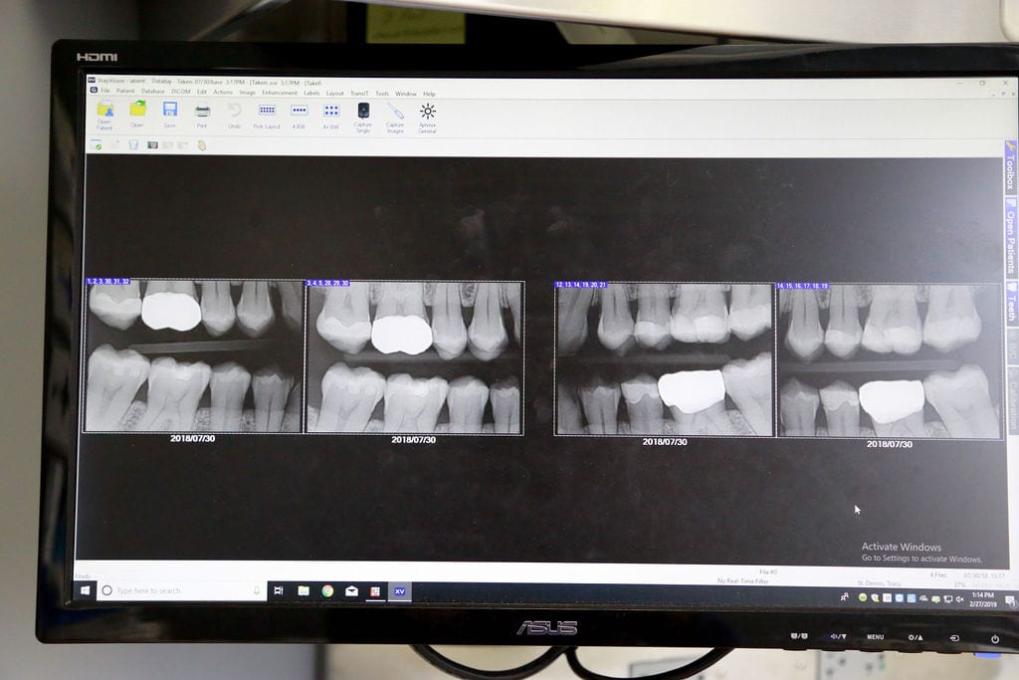The width and height of the screenshot is (1019, 680).
Task: Select the 4 BW layout icon
Action: click(x=299, y=117)
